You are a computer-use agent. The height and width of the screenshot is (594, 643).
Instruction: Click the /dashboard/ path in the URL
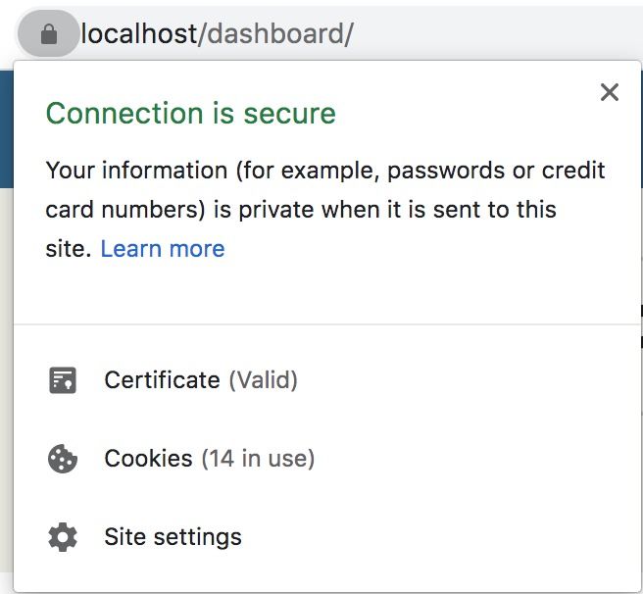[275, 34]
